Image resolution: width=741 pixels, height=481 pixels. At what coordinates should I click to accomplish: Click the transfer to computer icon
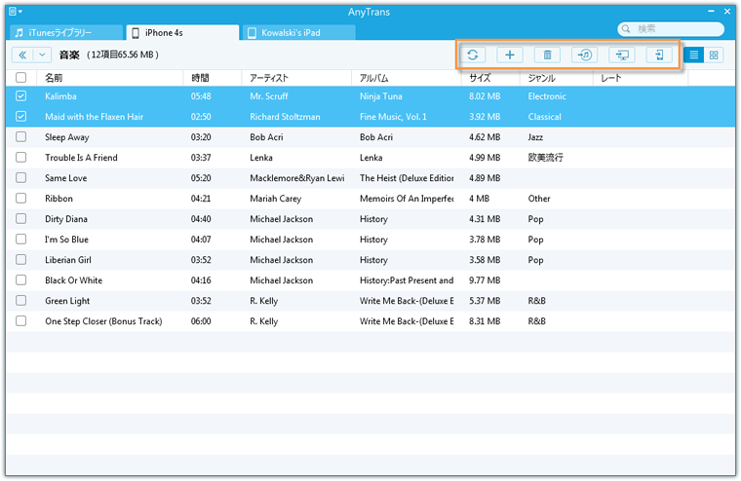click(622, 55)
